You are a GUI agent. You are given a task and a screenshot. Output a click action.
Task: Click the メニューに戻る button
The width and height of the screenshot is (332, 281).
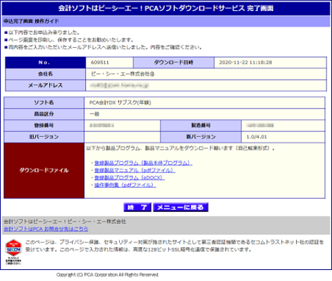pyautogui.click(x=181, y=207)
